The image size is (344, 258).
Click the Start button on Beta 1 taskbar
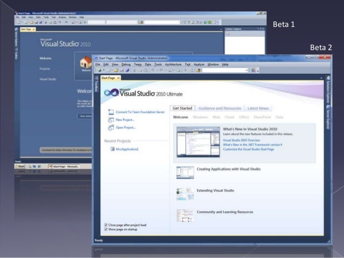(x=20, y=166)
